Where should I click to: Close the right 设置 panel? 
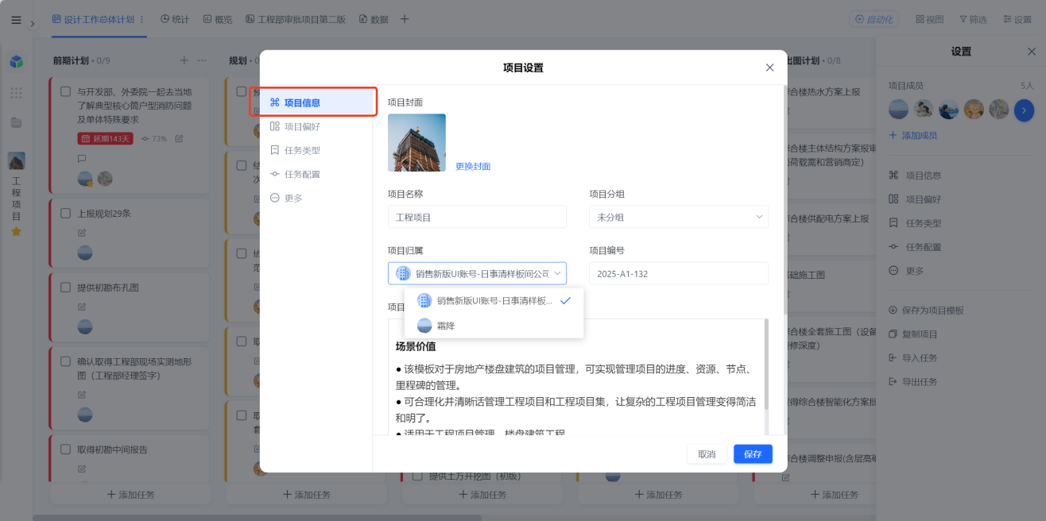coord(1032,52)
